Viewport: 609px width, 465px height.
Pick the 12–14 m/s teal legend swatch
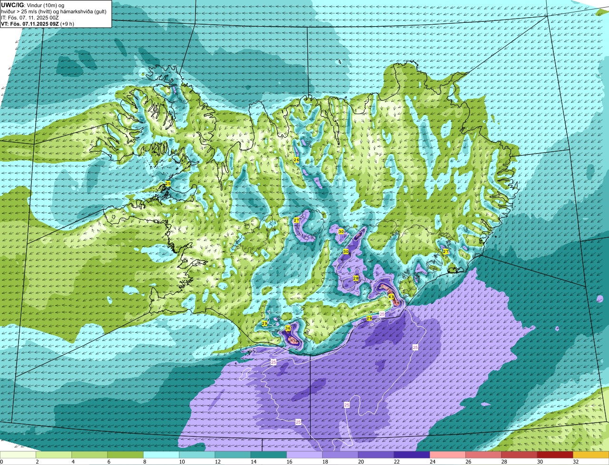point(233,455)
